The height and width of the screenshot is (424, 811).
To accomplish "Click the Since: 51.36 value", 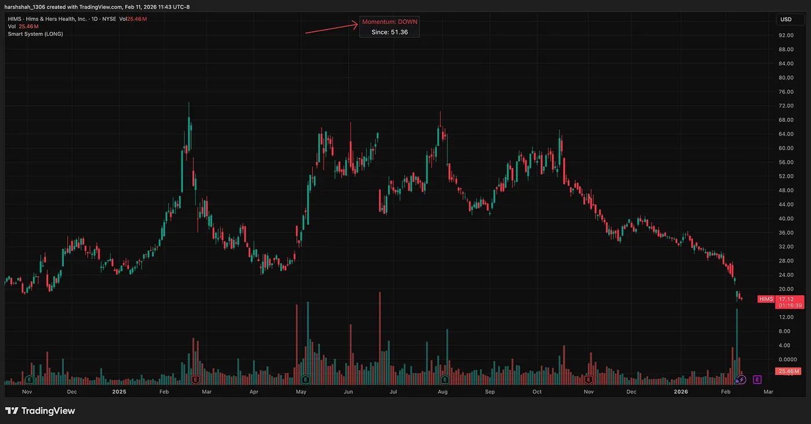I will tap(390, 32).
